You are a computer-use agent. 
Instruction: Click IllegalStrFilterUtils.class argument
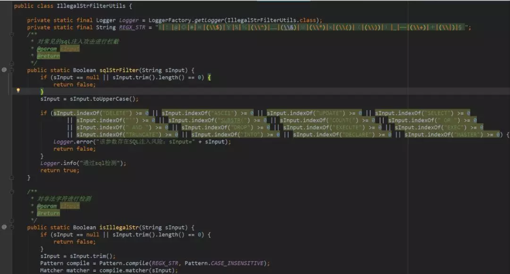pos(272,20)
